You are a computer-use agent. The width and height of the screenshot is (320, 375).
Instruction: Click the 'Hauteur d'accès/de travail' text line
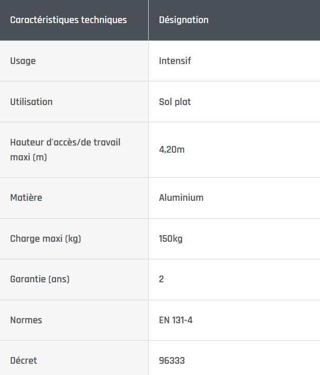[x=65, y=142]
